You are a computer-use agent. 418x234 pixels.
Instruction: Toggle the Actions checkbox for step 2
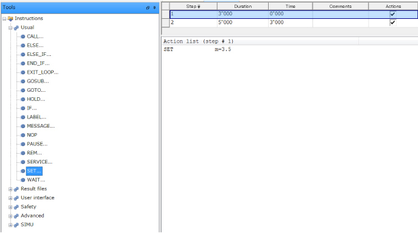coord(392,22)
